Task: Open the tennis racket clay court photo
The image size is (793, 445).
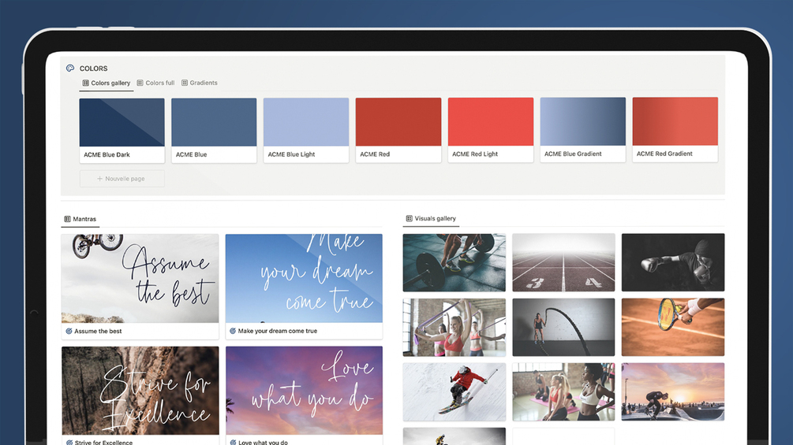Action: (x=673, y=327)
